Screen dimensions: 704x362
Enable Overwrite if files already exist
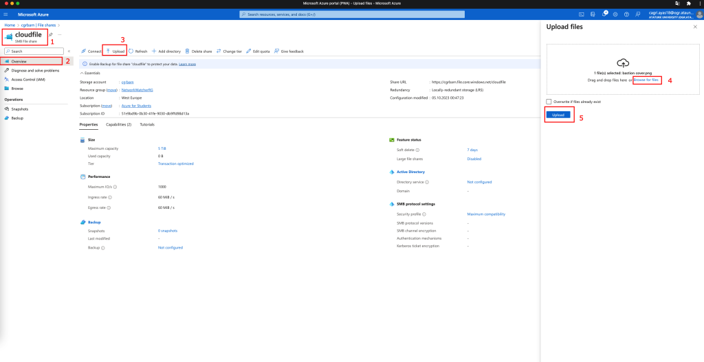coord(549,102)
